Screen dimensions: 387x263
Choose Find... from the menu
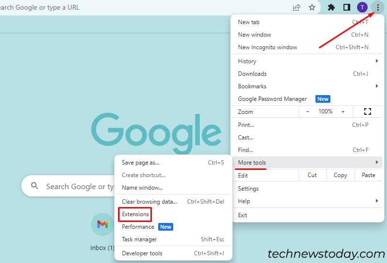[x=307, y=150]
